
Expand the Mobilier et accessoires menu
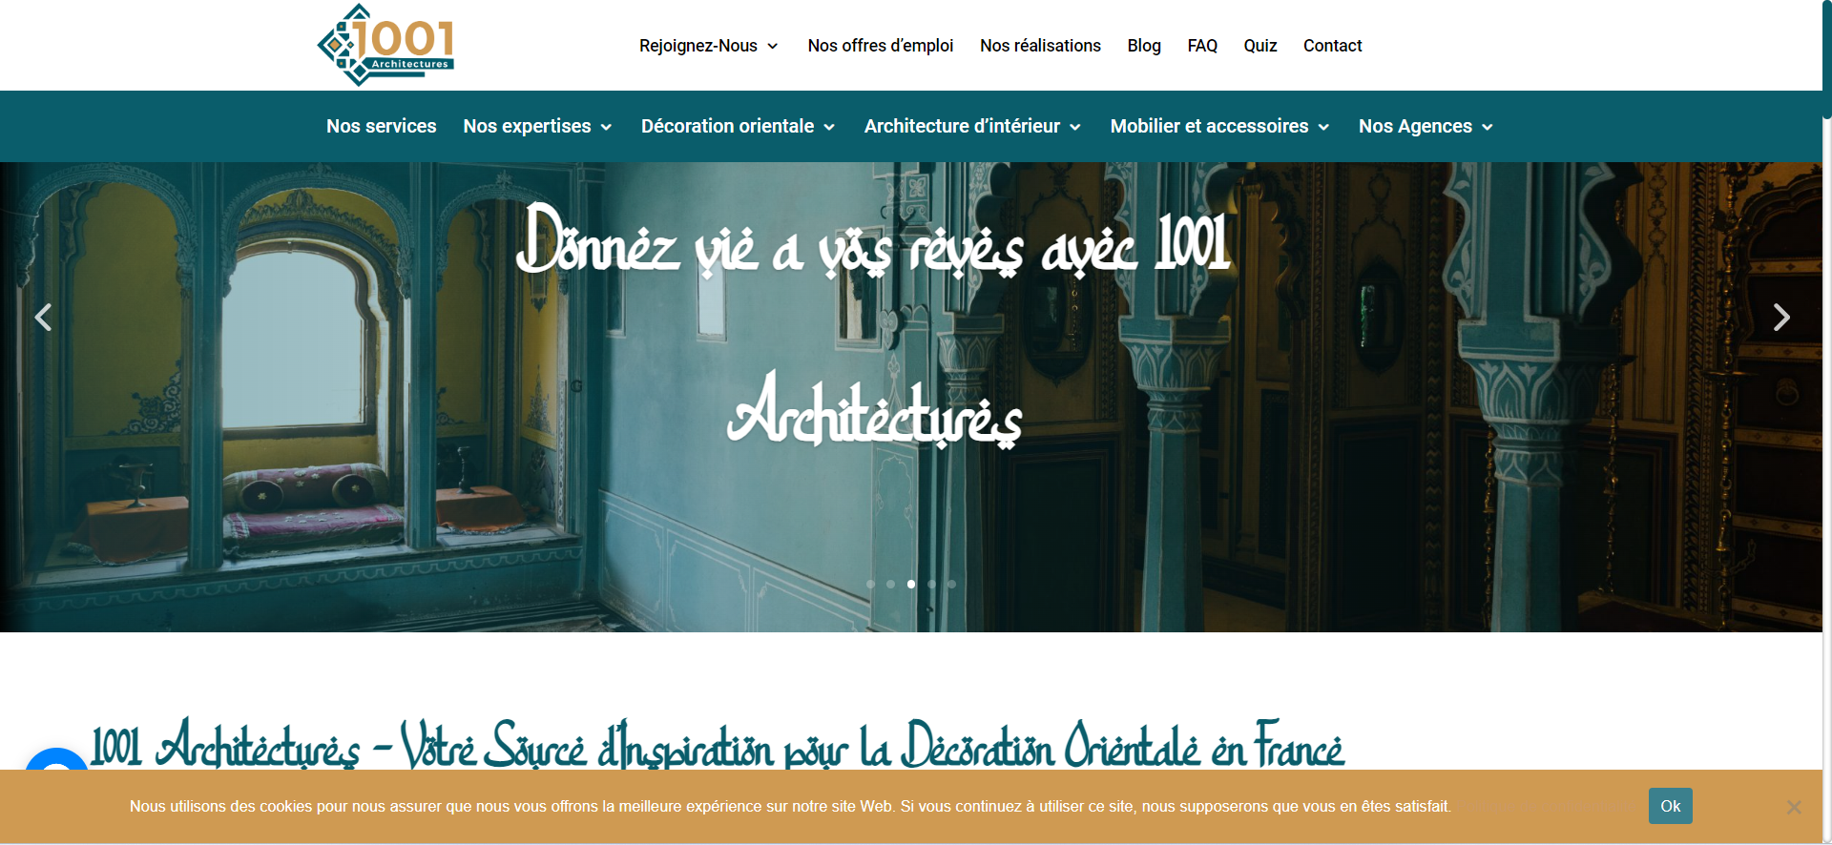(1219, 126)
